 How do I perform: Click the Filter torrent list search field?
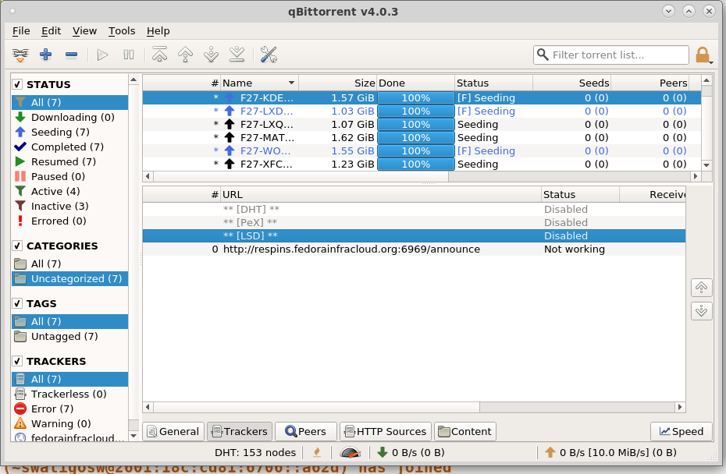tap(610, 55)
